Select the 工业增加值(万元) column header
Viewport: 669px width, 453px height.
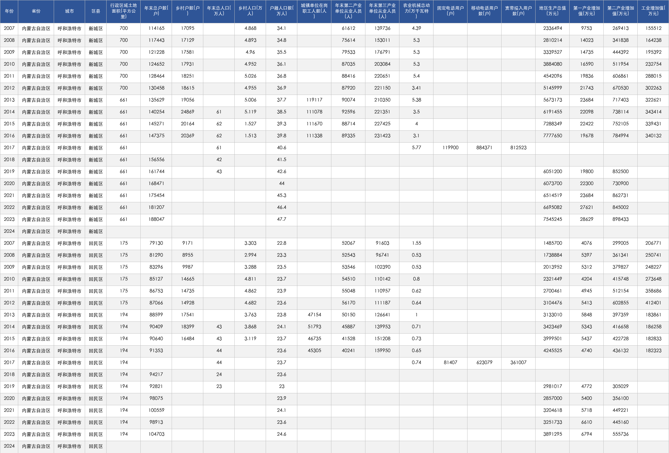click(653, 11)
